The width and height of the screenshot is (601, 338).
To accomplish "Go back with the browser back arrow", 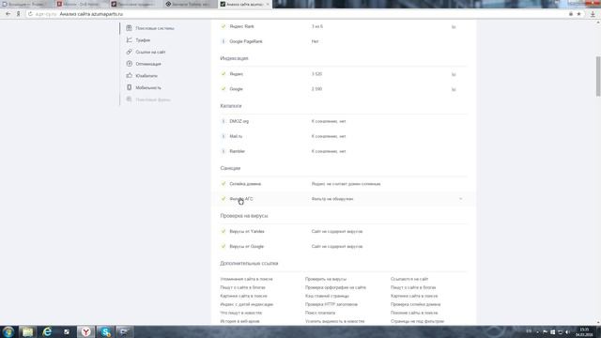I will (x=8, y=14).
